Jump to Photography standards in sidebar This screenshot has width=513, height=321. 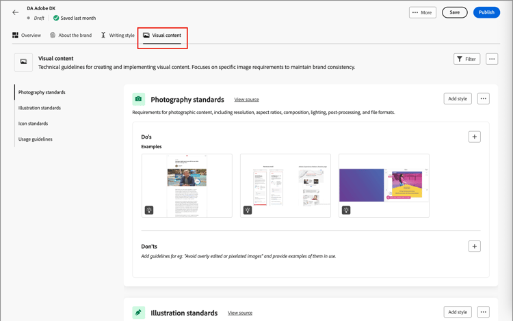click(42, 92)
